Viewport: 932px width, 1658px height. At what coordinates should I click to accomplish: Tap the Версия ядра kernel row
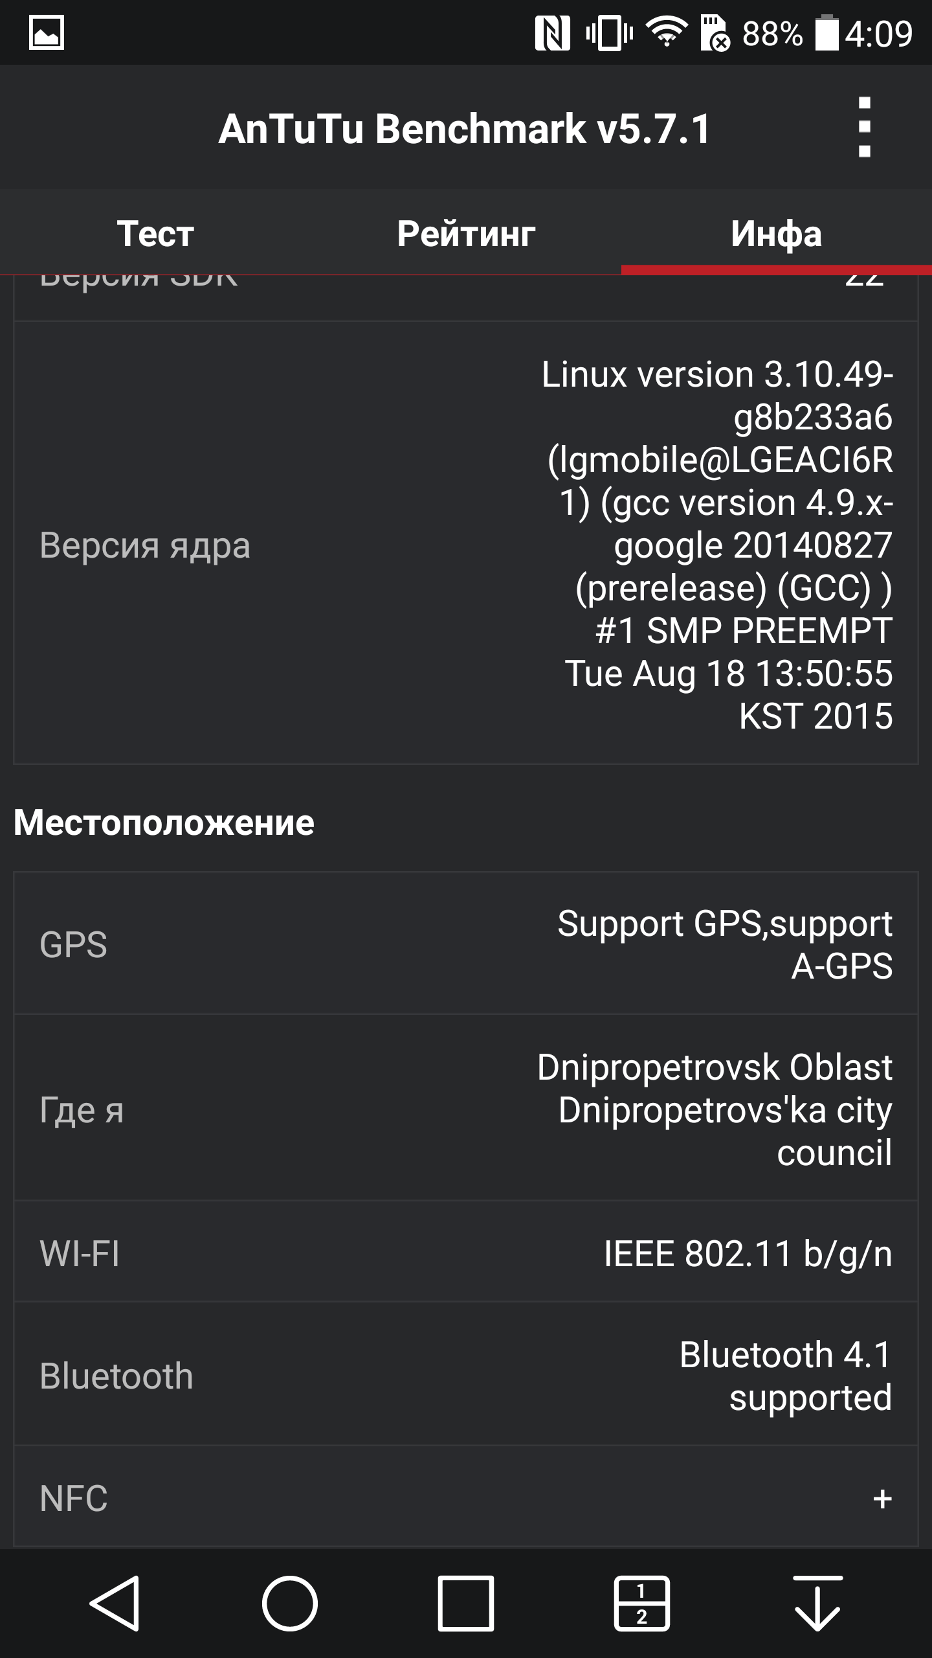tap(466, 544)
